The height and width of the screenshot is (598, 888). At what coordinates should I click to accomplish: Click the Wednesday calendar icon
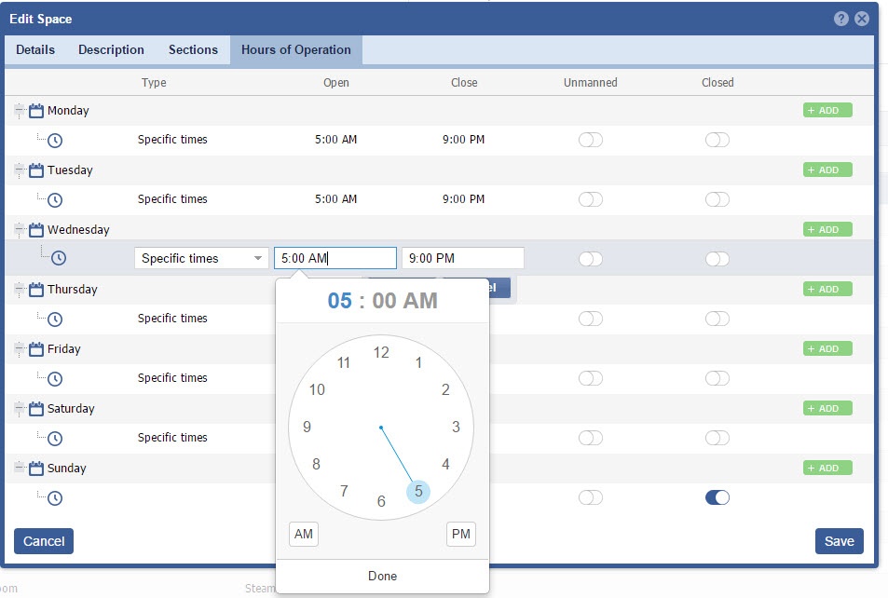(x=36, y=230)
